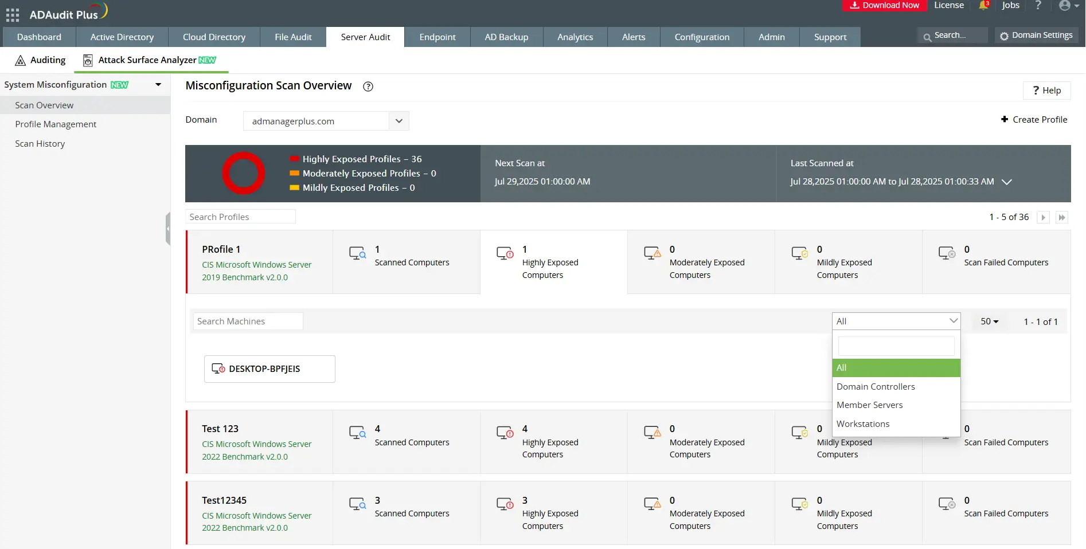Collapse the System Misconfiguration section
The width and height of the screenshot is (1086, 549).
pyautogui.click(x=158, y=85)
